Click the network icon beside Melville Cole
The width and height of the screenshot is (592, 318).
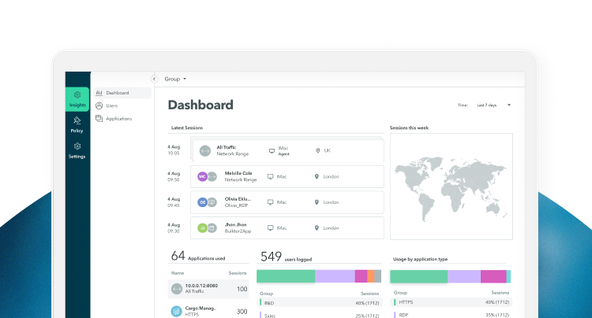click(x=212, y=176)
